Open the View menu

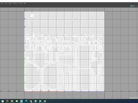tap(6, 3)
